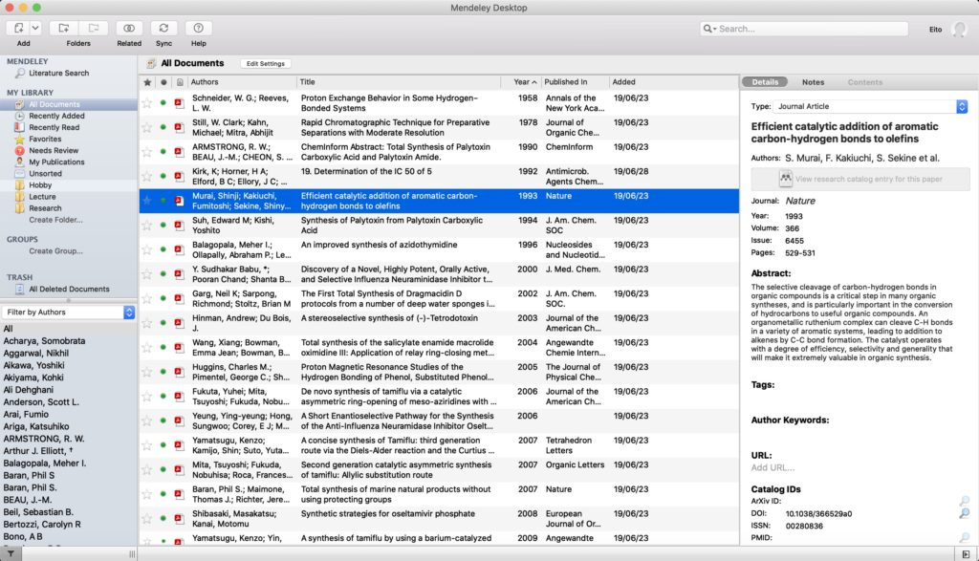Click the Eito user avatar icon
The width and height of the screenshot is (979, 561).
point(959,30)
